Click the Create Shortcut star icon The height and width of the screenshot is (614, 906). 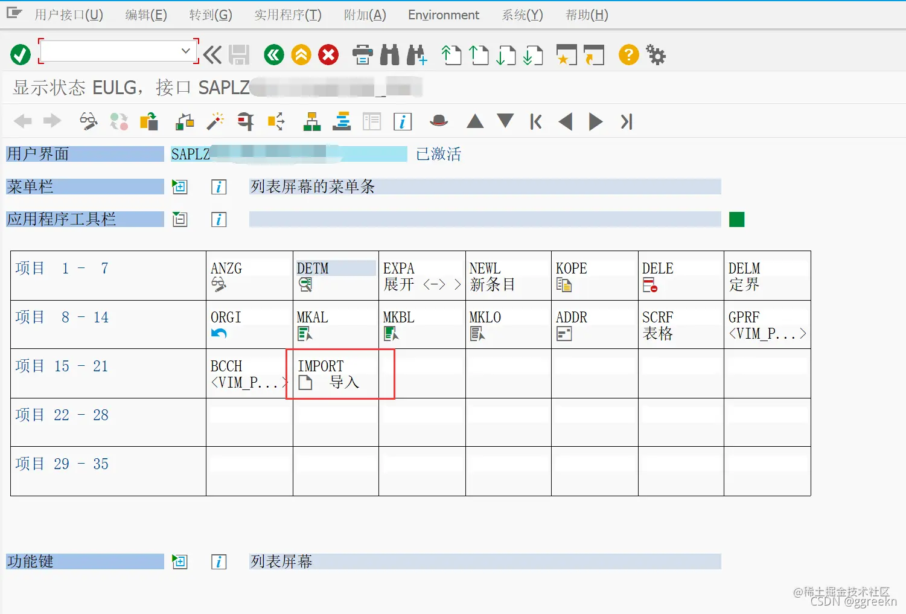[x=566, y=54]
